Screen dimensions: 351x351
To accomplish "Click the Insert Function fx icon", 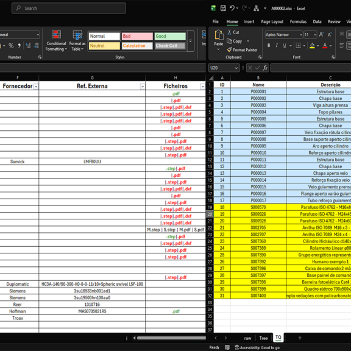I will [265, 68].
